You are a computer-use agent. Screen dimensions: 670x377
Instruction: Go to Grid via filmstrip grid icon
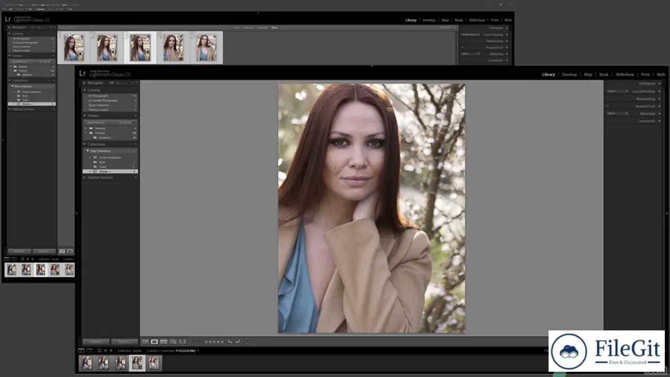(x=99, y=350)
